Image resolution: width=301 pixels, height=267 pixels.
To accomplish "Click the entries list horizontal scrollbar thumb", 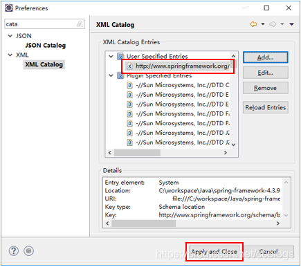I will click(137, 153).
